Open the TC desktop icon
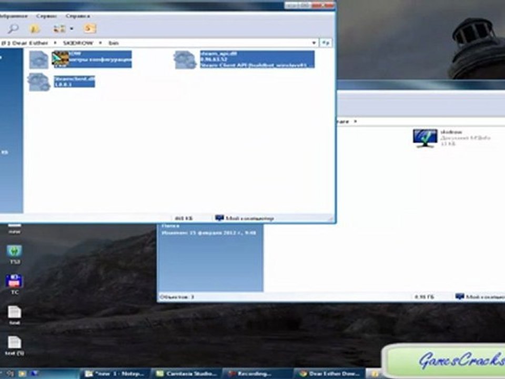 [x=15, y=285]
